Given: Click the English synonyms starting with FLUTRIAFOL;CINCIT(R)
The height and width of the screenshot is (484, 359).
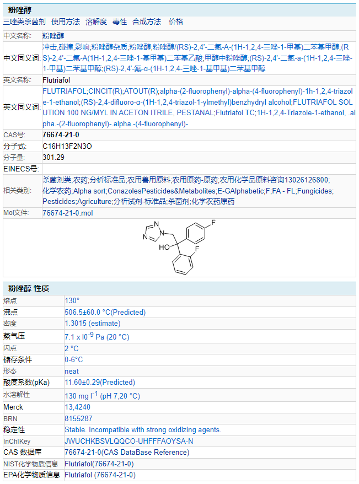Looking at the screenshot, I should point(199,107).
